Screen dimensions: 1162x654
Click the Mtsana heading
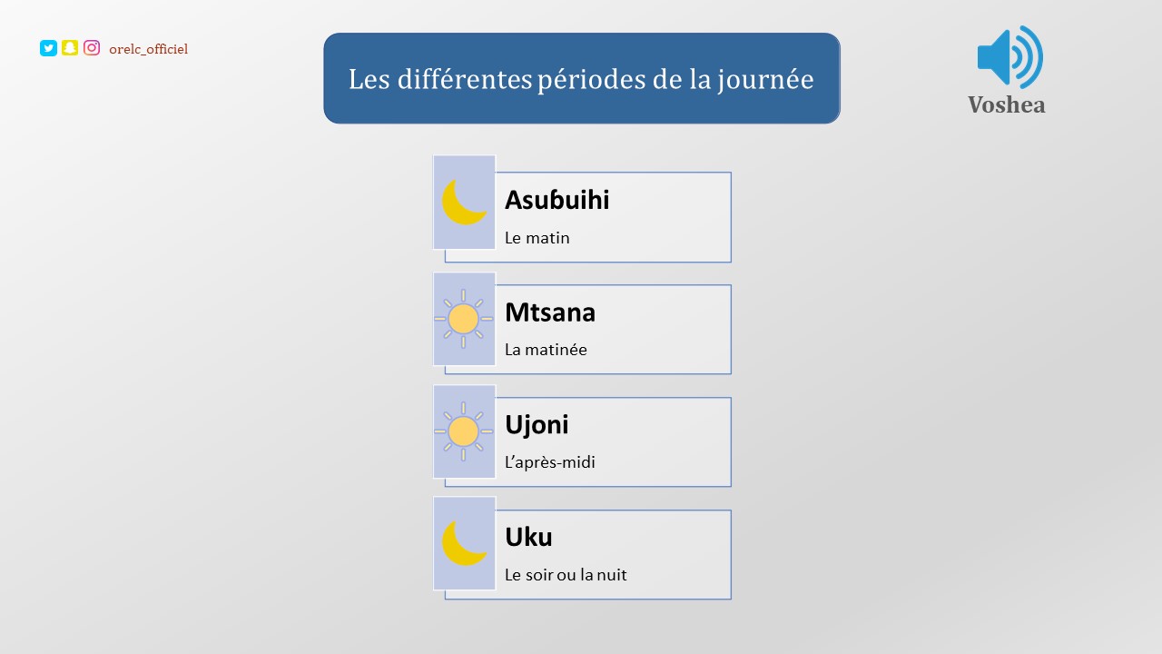(x=550, y=312)
